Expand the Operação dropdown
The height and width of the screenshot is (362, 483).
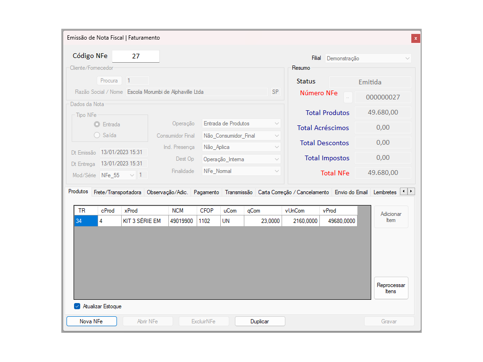tap(276, 123)
